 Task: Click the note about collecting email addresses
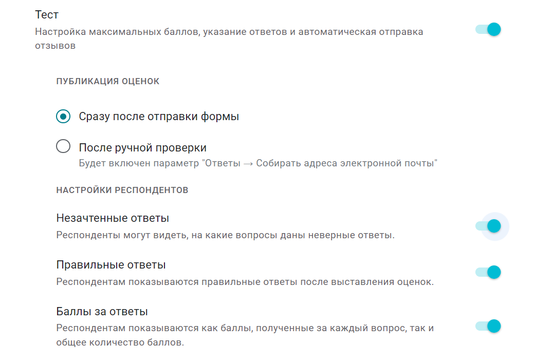[257, 162]
